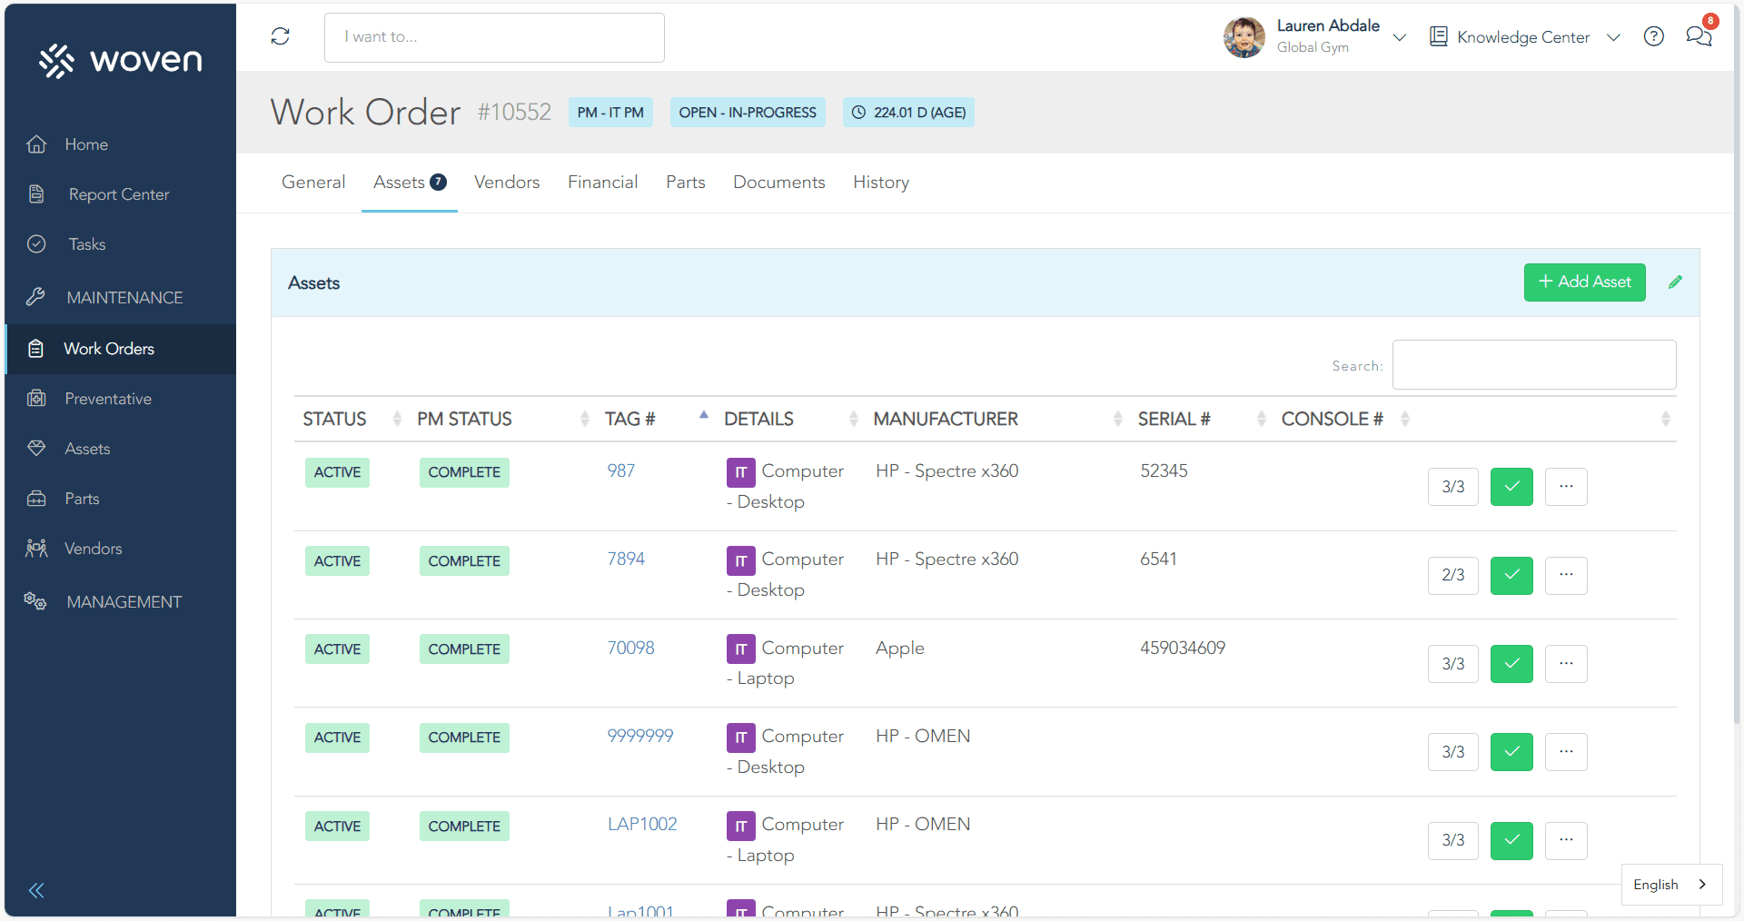1744x921 pixels.
Task: Switch to the Financial tab
Action: (603, 183)
